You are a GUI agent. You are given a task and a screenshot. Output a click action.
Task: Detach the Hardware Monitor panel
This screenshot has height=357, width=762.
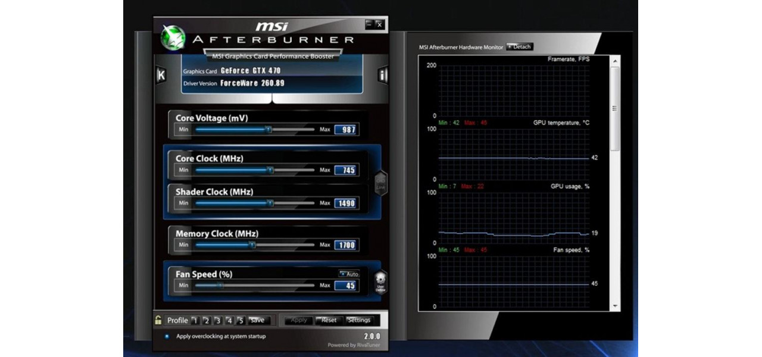click(519, 46)
